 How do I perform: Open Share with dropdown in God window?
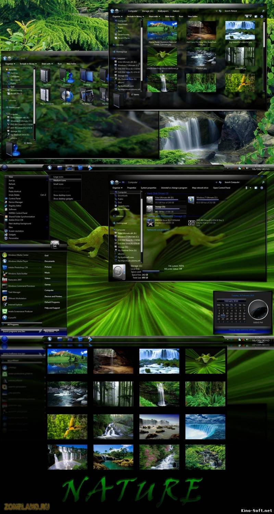47,64
